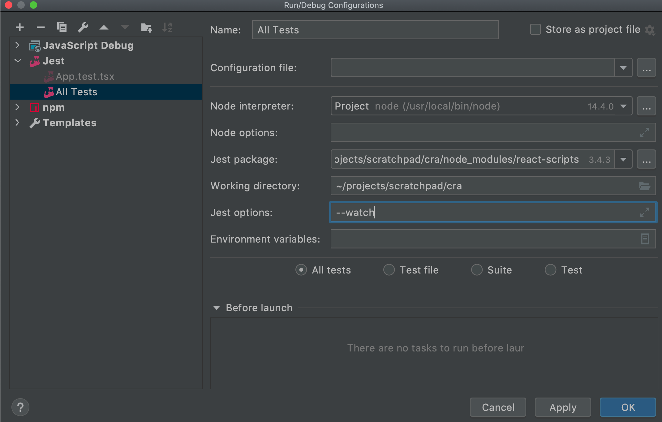662x422 pixels.
Task: Remove the selected configuration
Action: click(41, 27)
